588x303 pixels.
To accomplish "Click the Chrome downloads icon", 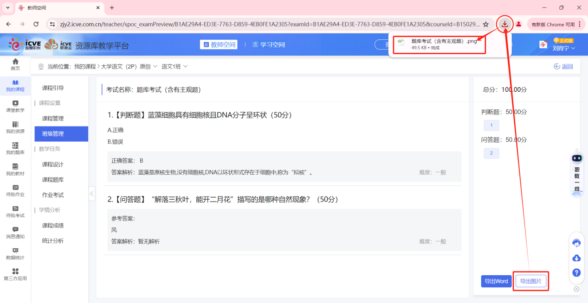I will pyautogui.click(x=504, y=24).
